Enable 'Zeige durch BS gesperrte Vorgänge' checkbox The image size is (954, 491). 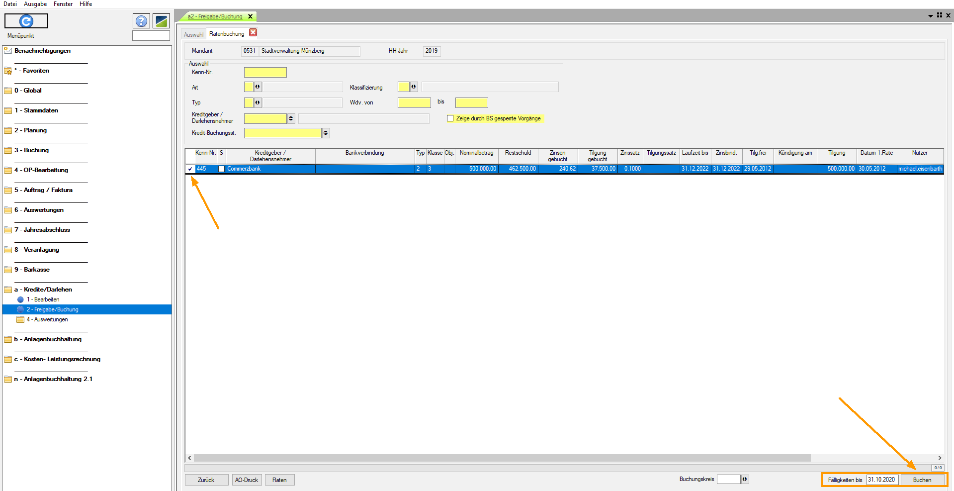(450, 118)
